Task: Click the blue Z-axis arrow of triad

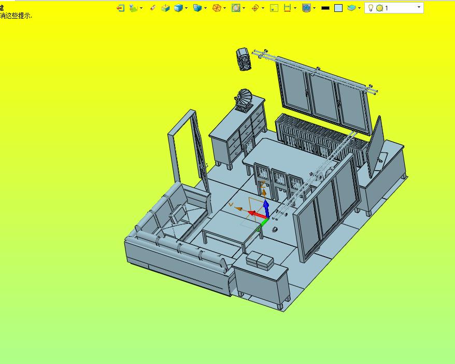Action: [266, 207]
